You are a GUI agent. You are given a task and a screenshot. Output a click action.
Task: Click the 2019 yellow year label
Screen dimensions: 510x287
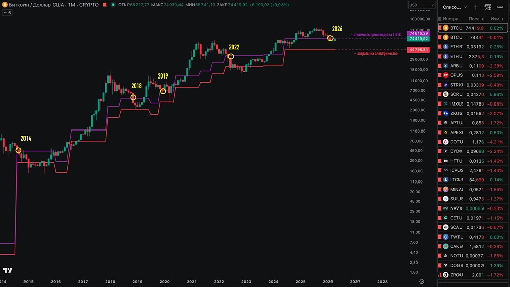pos(163,76)
